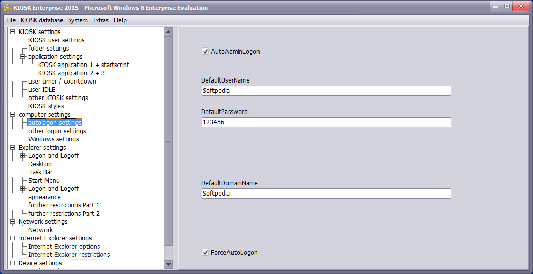Open the File menu
Screen dimensions: 533x274
[11, 20]
